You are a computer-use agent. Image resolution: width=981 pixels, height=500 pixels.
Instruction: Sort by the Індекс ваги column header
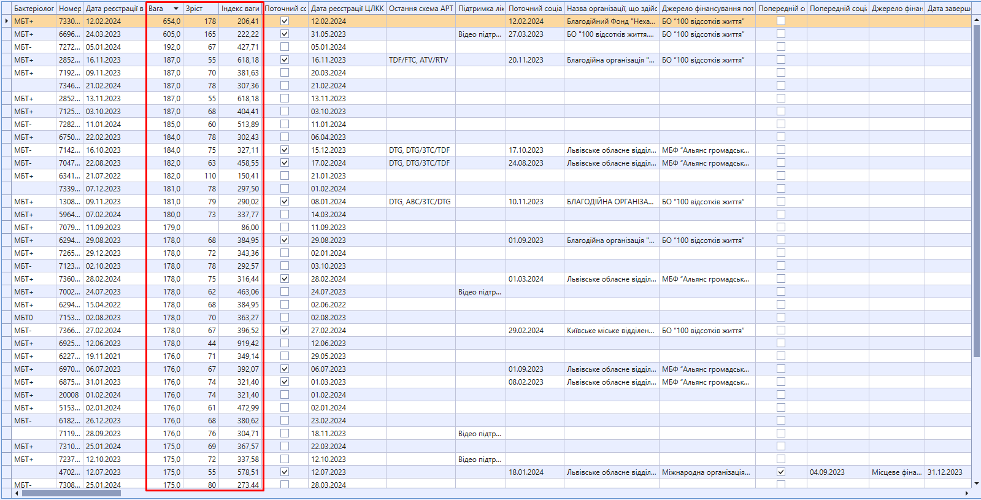[x=240, y=9]
